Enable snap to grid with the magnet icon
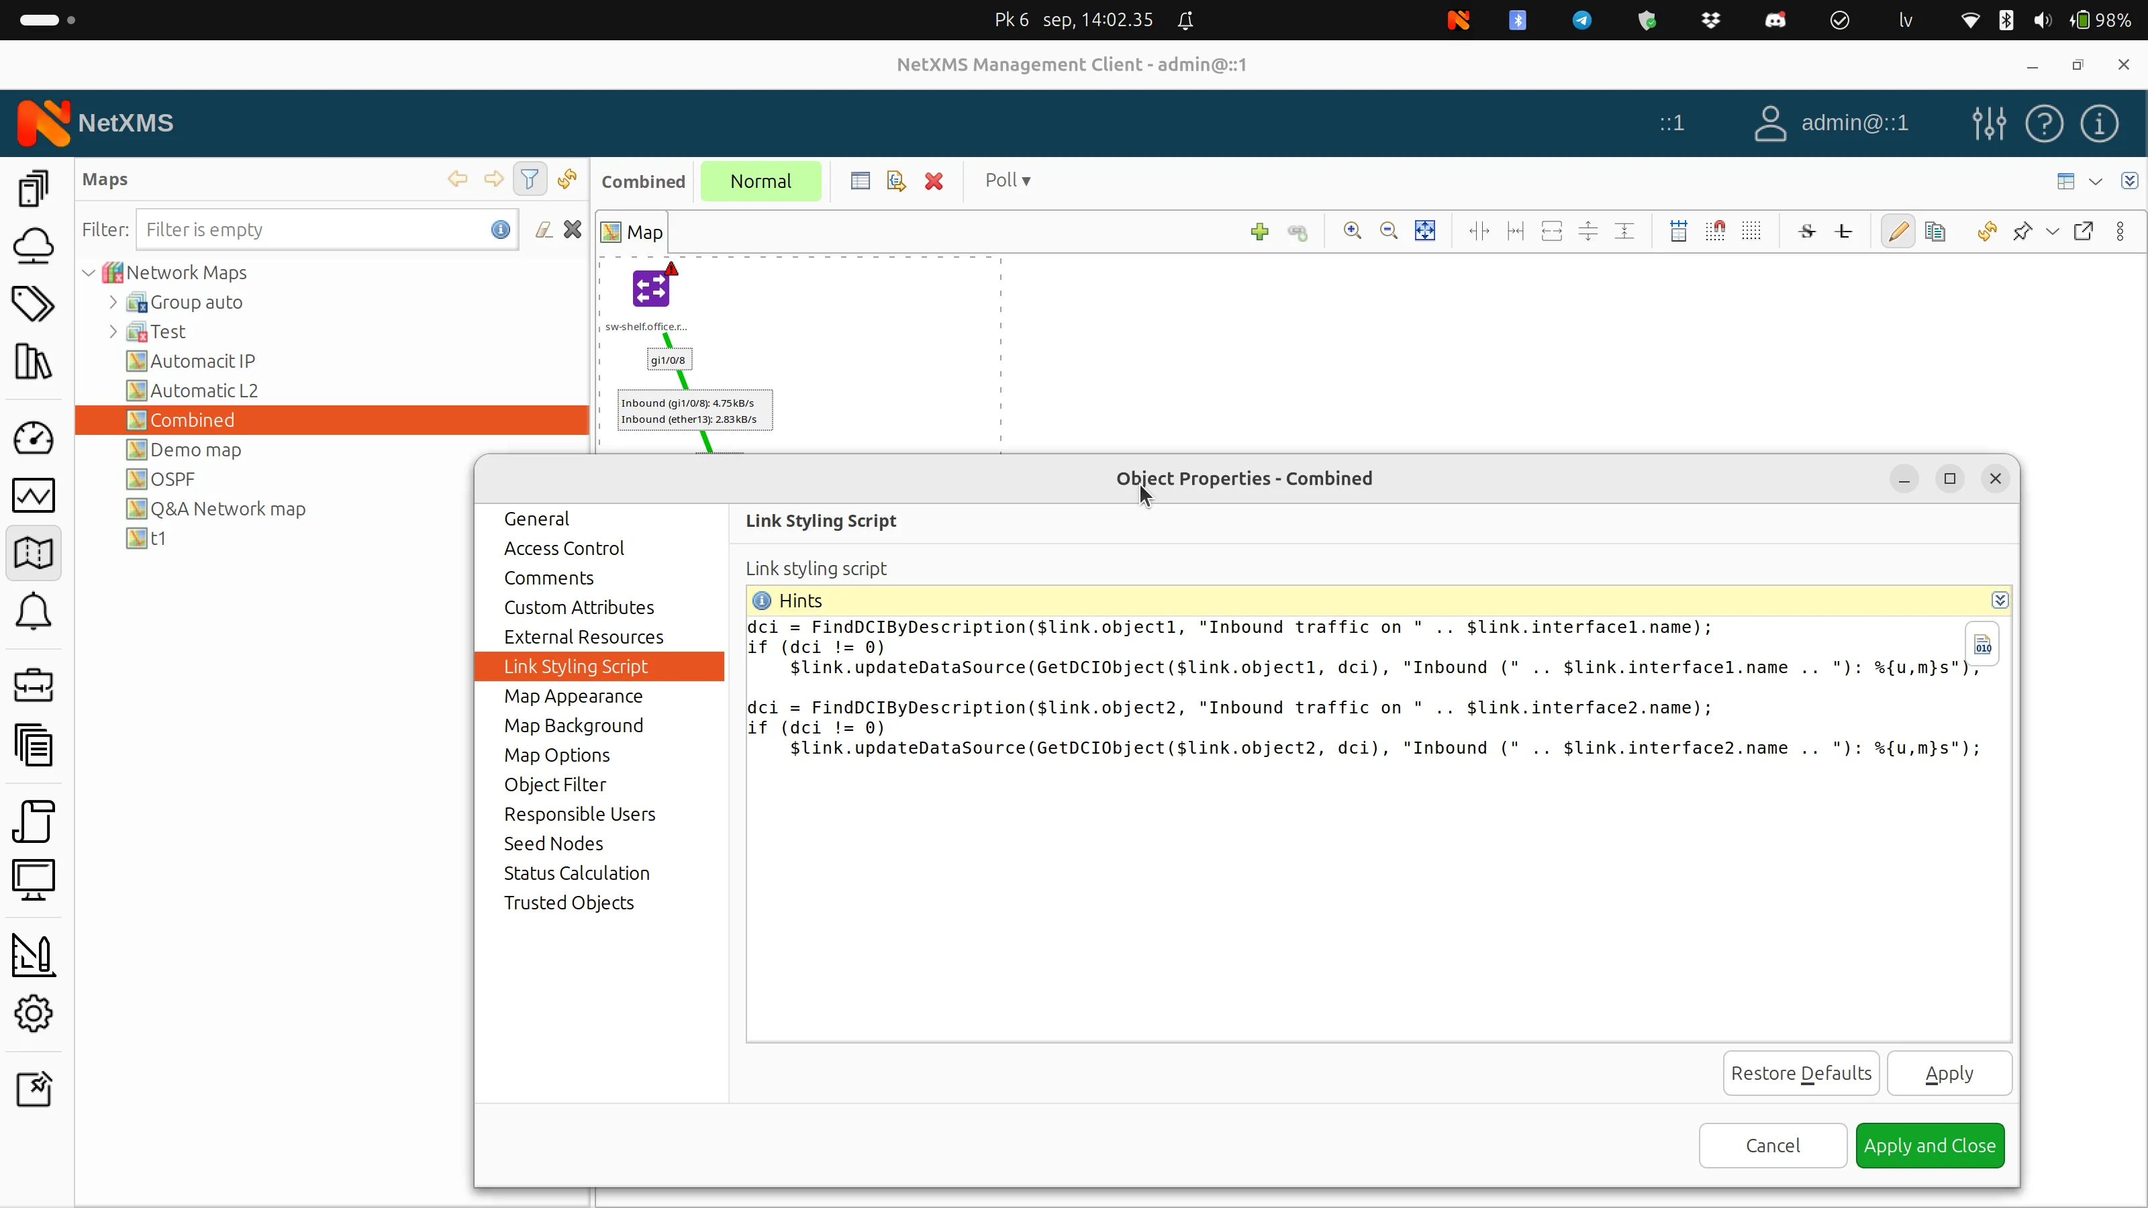 tap(1715, 231)
